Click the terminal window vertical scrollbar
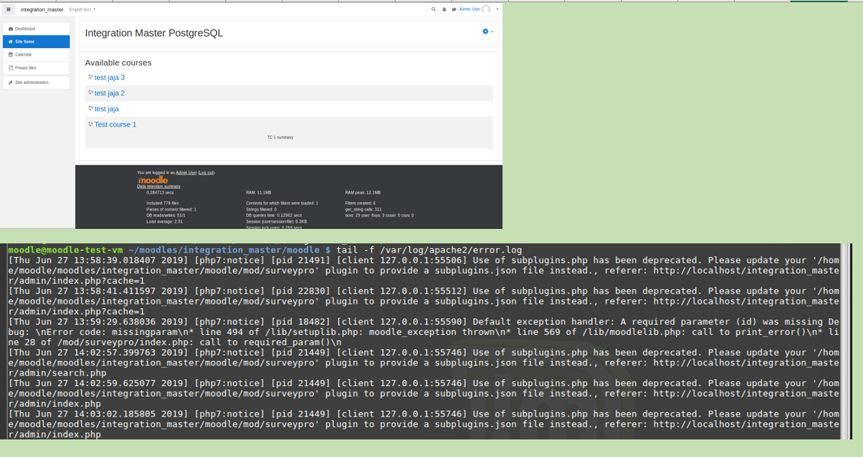 point(845,341)
